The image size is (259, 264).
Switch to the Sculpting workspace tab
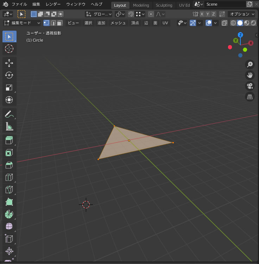click(164, 5)
